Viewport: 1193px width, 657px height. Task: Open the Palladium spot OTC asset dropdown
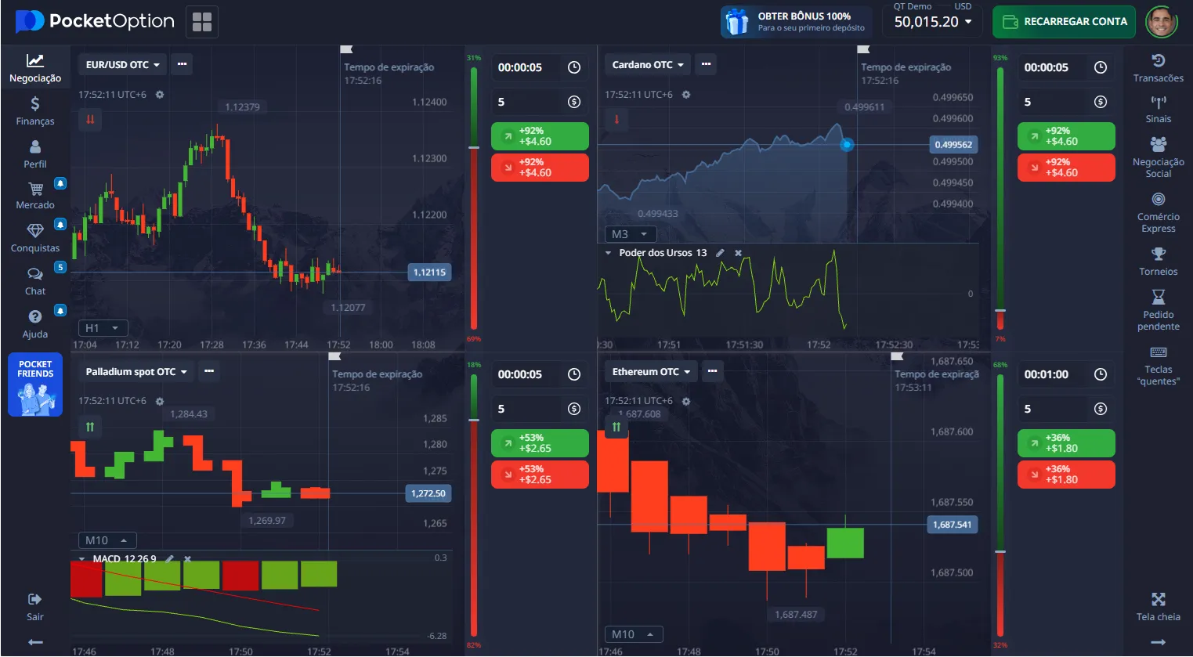tap(136, 372)
